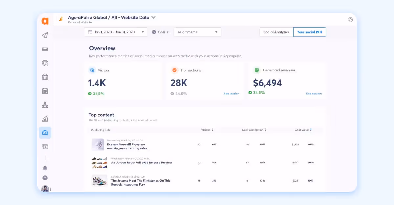Open the calendar icon in the sidebar

click(45, 77)
